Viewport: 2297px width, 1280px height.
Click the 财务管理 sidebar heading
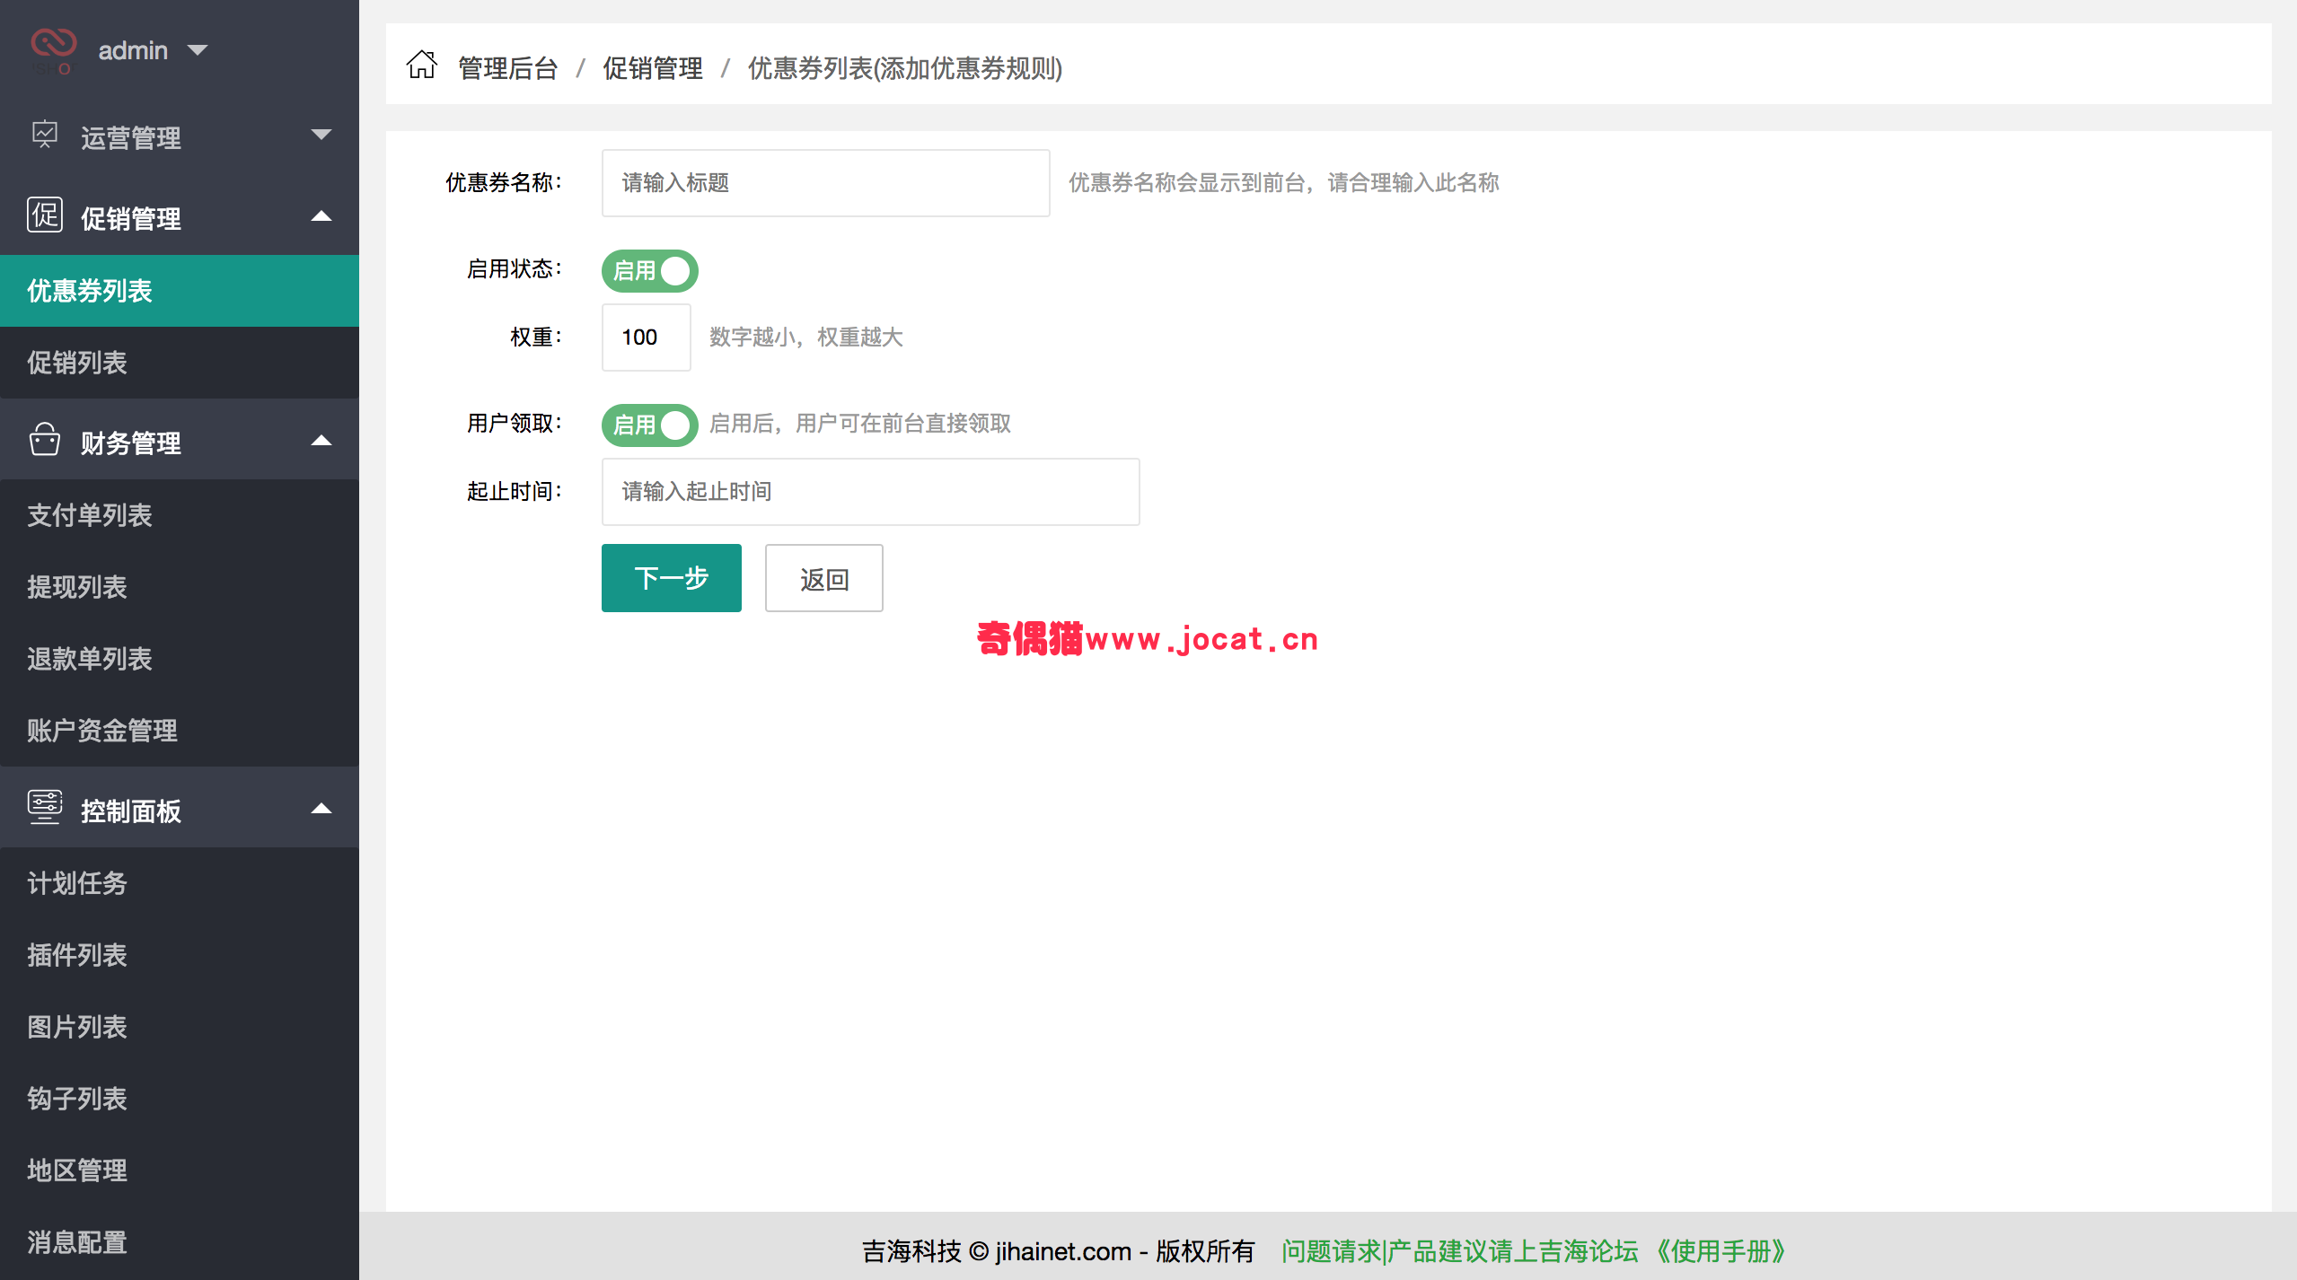pos(131,443)
